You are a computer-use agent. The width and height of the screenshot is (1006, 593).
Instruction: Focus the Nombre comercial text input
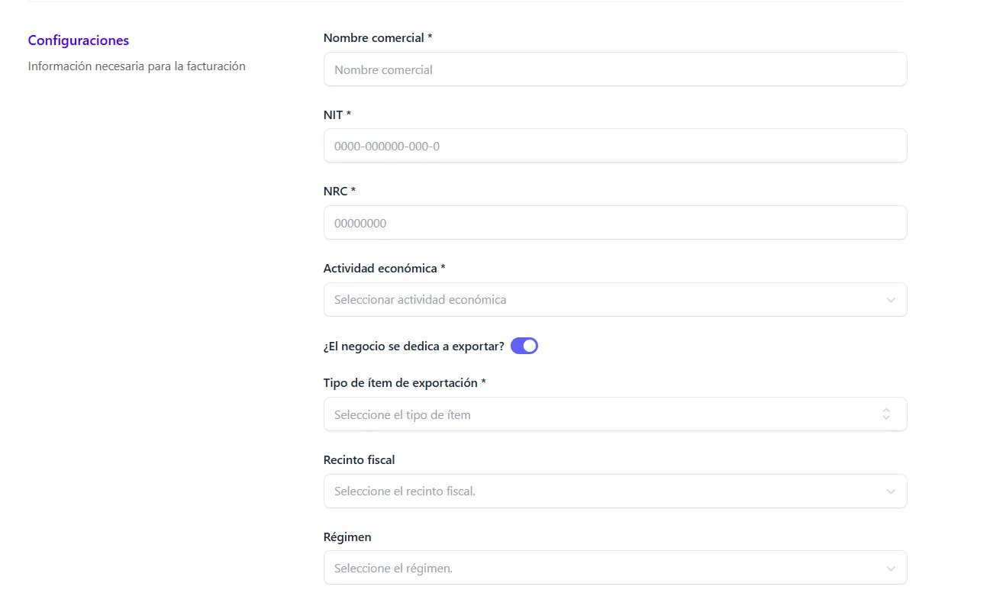click(614, 69)
